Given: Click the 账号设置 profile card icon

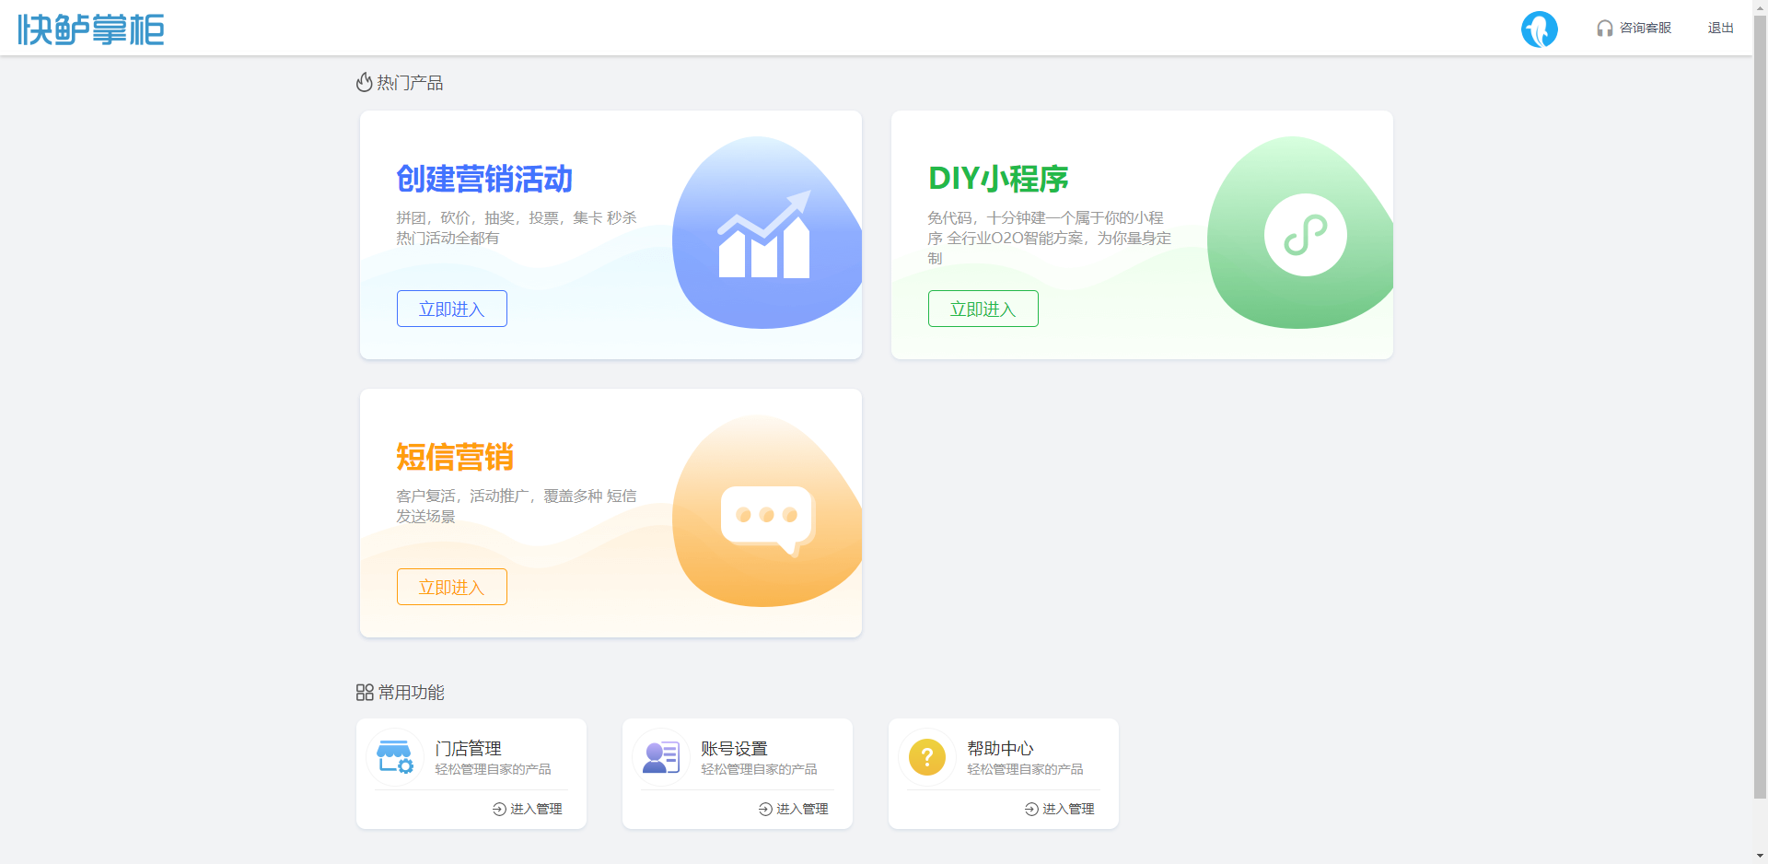Looking at the screenshot, I should click(x=661, y=757).
